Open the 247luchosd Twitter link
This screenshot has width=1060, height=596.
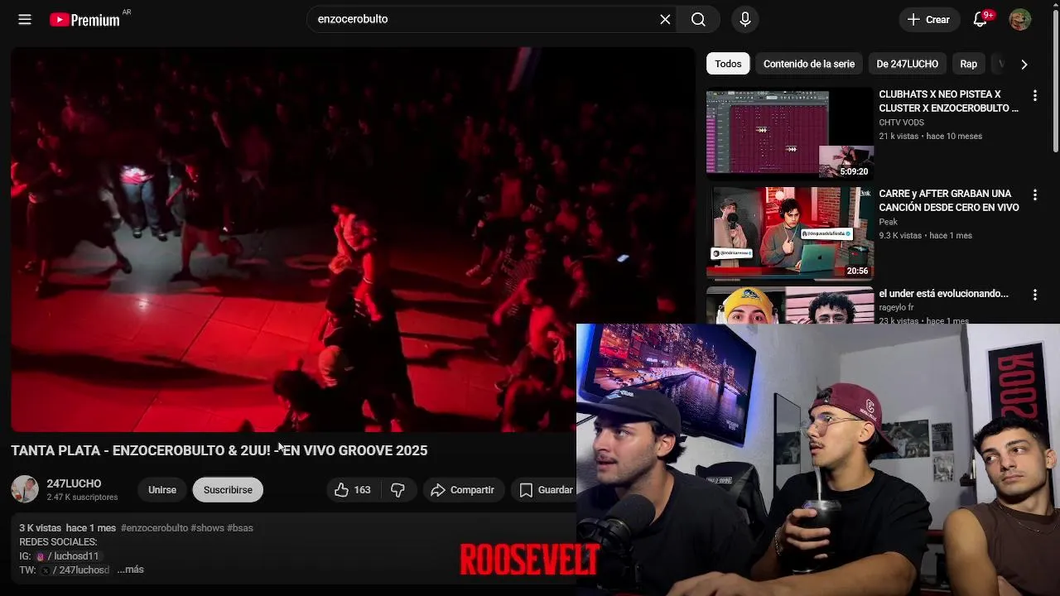tap(75, 570)
